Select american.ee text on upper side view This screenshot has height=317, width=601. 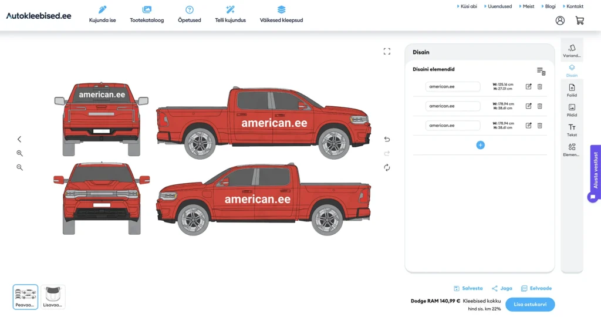pyautogui.click(x=274, y=123)
